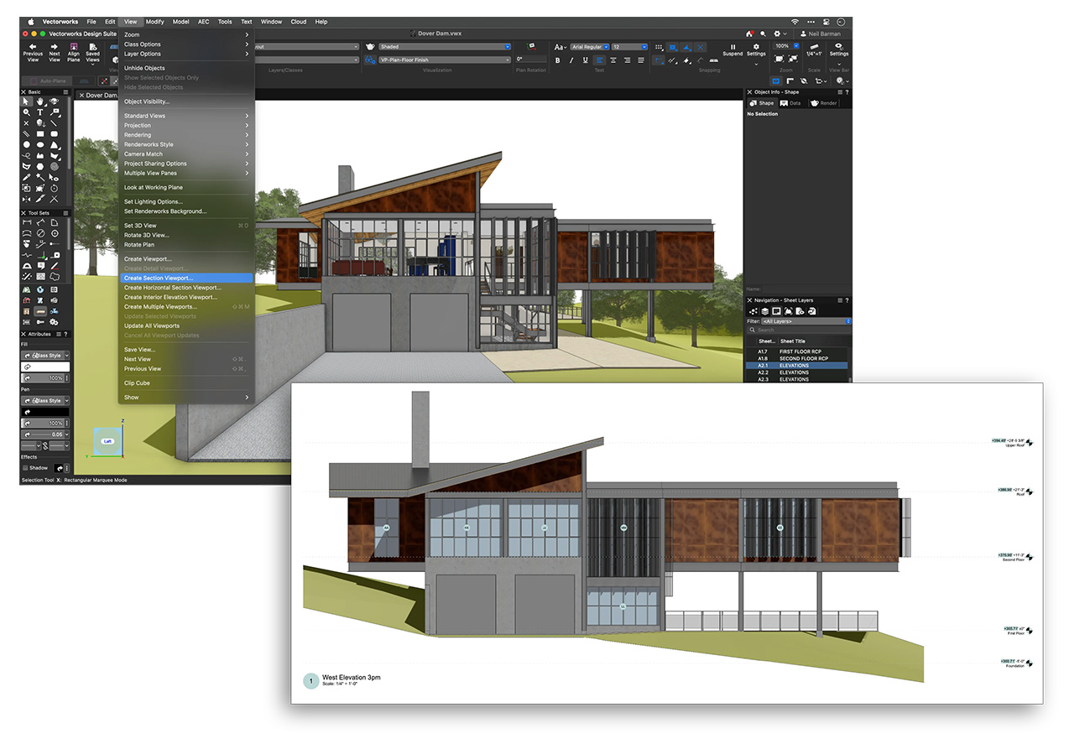Select the Circle tool
Screen dimensions: 1074x749
point(26,145)
